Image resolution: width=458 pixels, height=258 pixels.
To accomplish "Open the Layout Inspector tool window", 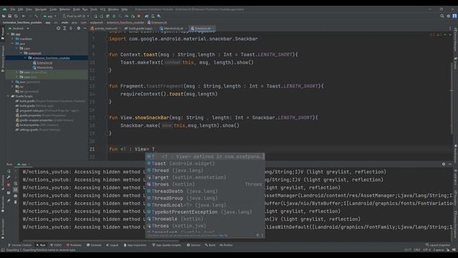I will pyautogui.click(x=438, y=245).
